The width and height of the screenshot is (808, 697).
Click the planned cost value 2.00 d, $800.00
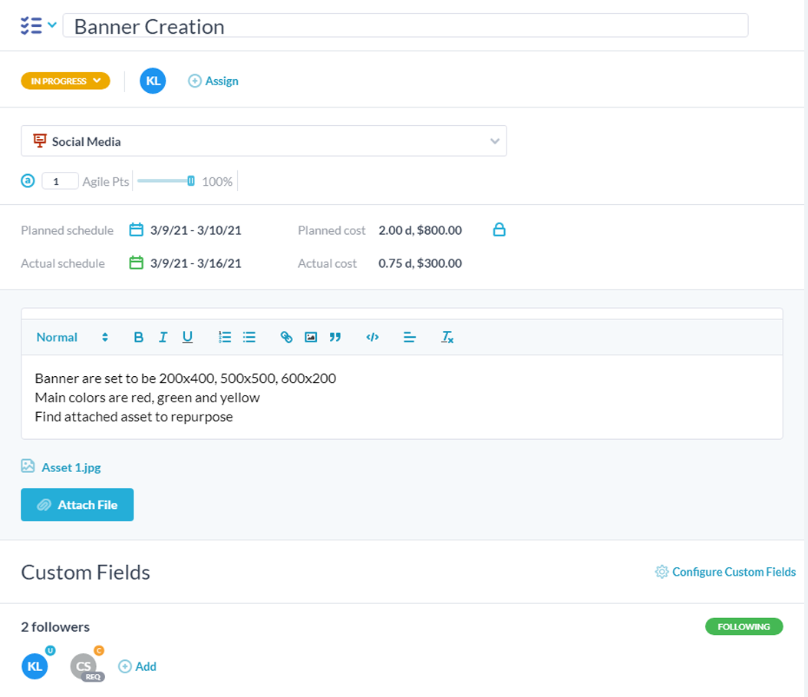[x=420, y=230]
